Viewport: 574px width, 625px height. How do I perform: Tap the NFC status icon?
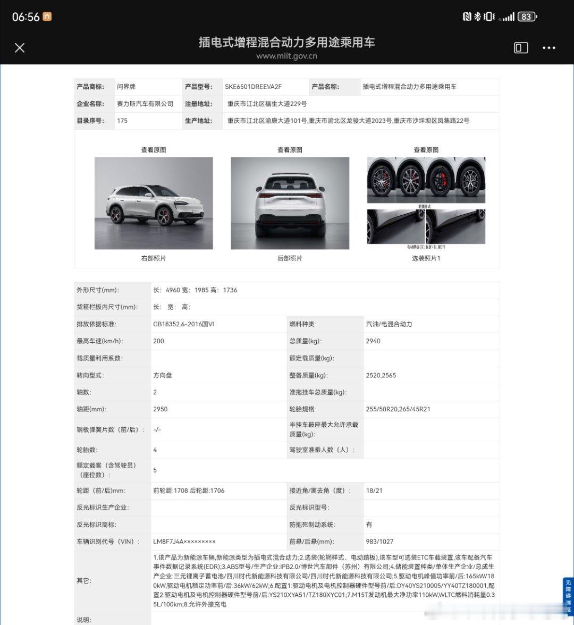[x=467, y=17]
